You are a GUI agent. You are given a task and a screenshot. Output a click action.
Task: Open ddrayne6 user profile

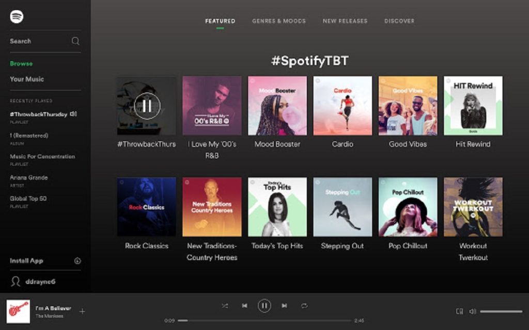coord(40,282)
